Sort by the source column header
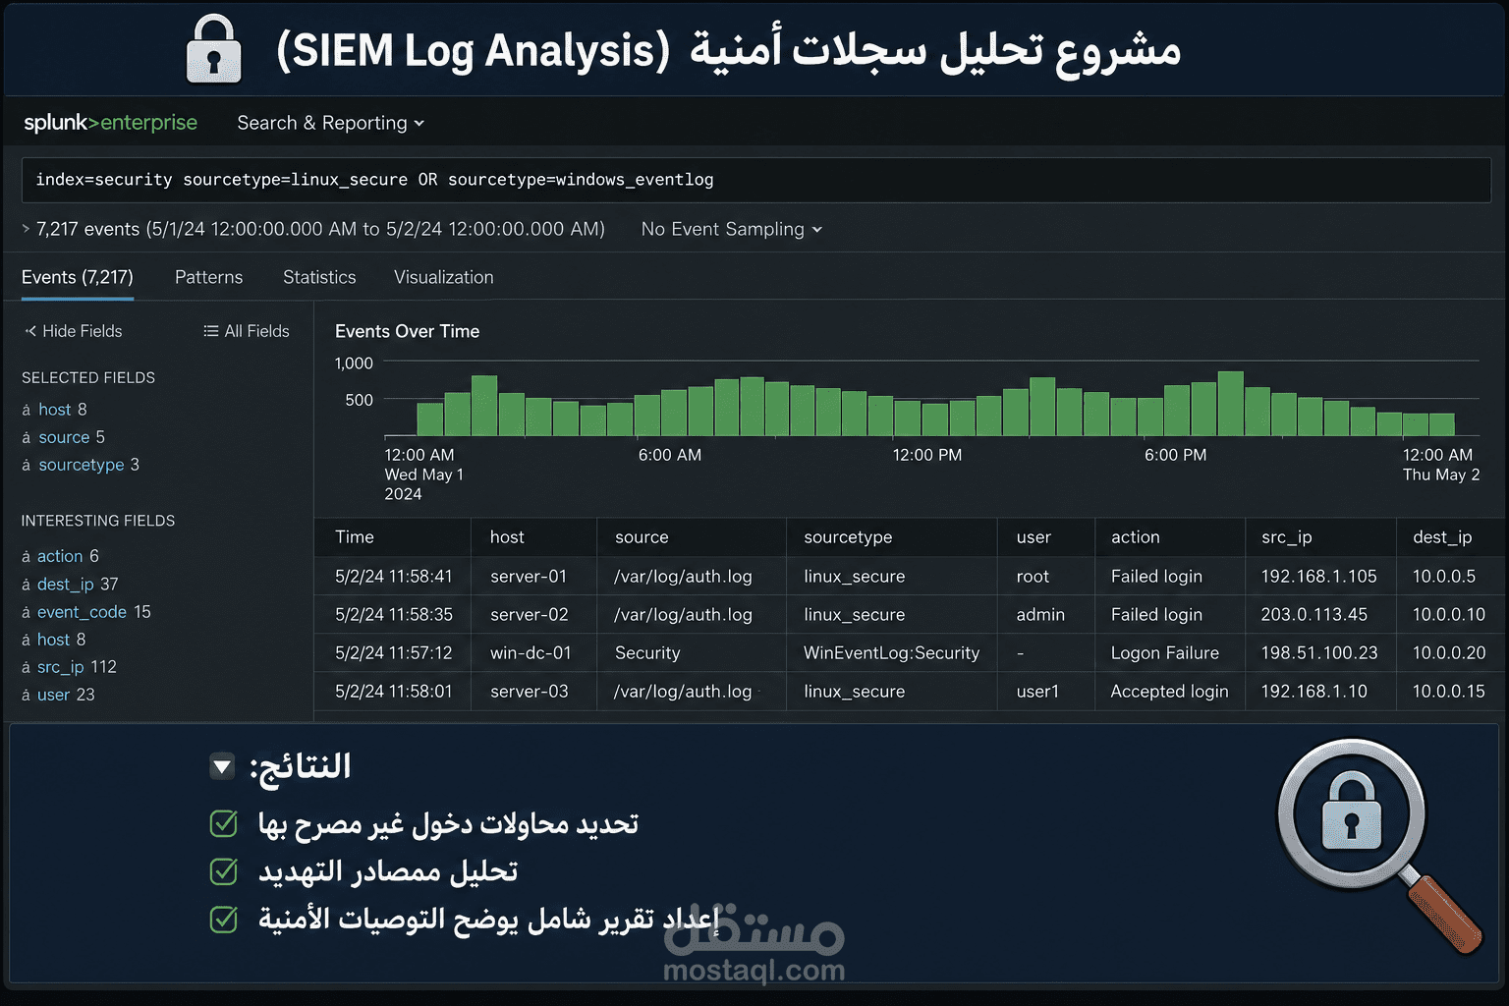1509x1006 pixels. 642,537
